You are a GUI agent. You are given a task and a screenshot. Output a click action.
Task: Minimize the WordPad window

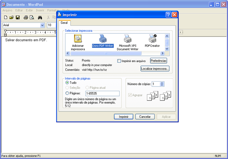(x=211, y=4)
